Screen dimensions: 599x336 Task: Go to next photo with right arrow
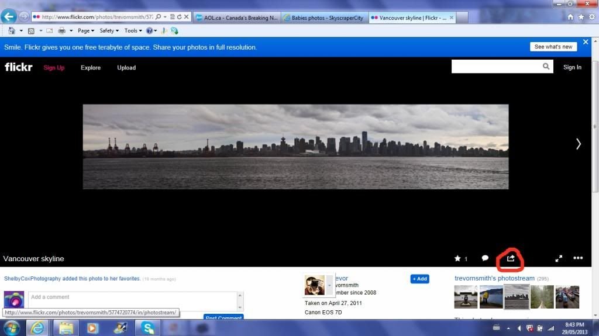coord(578,144)
